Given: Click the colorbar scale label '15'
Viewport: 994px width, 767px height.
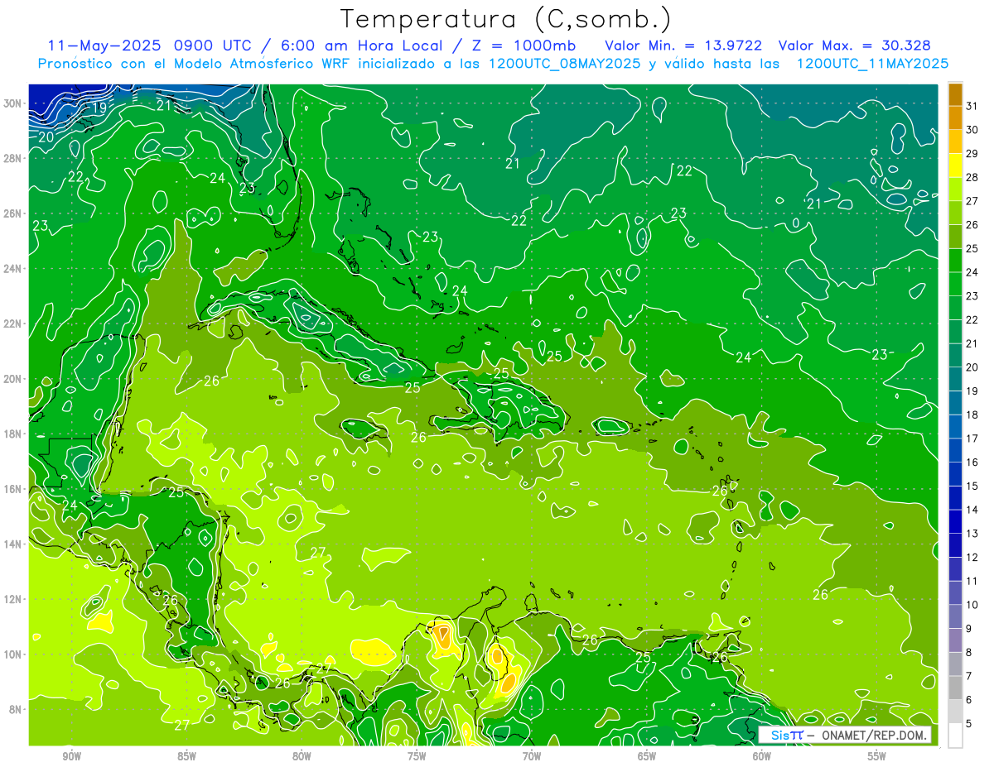Looking at the screenshot, I should coord(972,487).
